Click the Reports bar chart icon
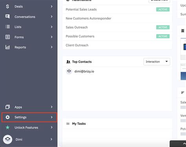Screen dimensions: 186x147 [7, 47]
